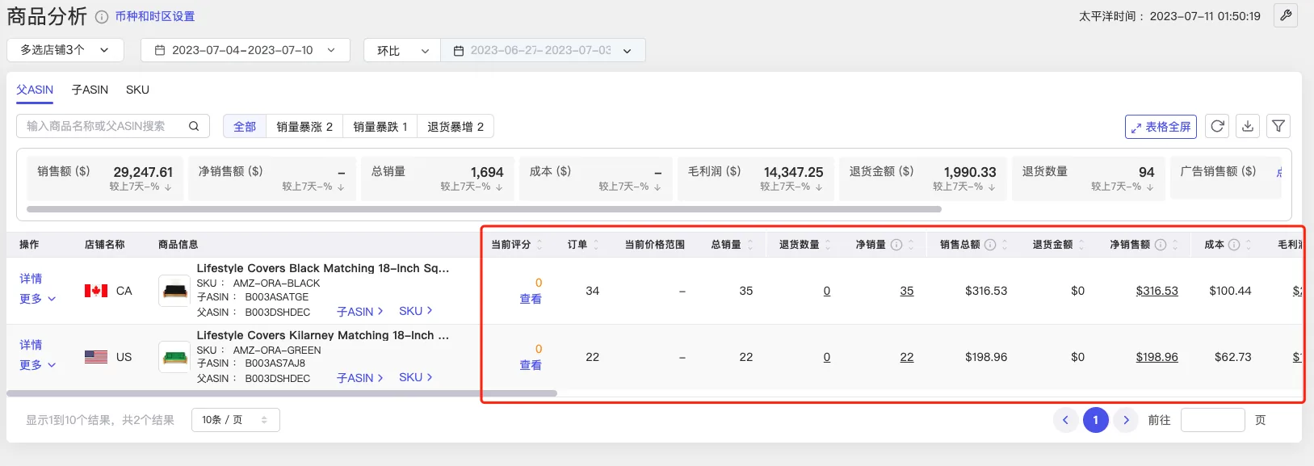Click the Canada flag icon
The height and width of the screenshot is (466, 1314).
click(x=96, y=291)
